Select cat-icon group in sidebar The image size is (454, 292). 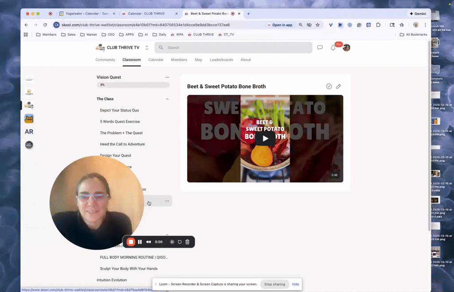[29, 119]
